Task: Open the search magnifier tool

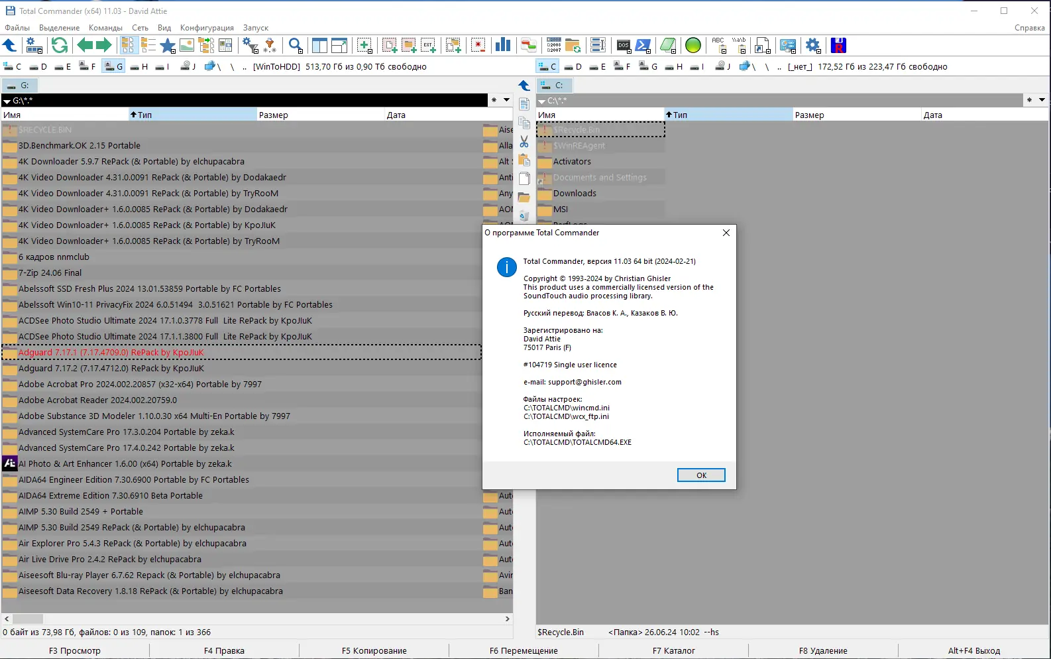Action: [x=296, y=45]
